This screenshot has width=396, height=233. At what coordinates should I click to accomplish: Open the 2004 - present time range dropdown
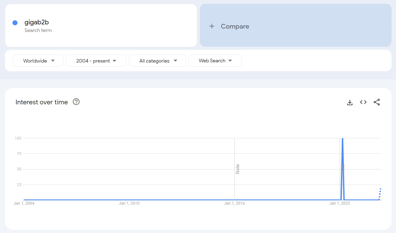point(96,61)
